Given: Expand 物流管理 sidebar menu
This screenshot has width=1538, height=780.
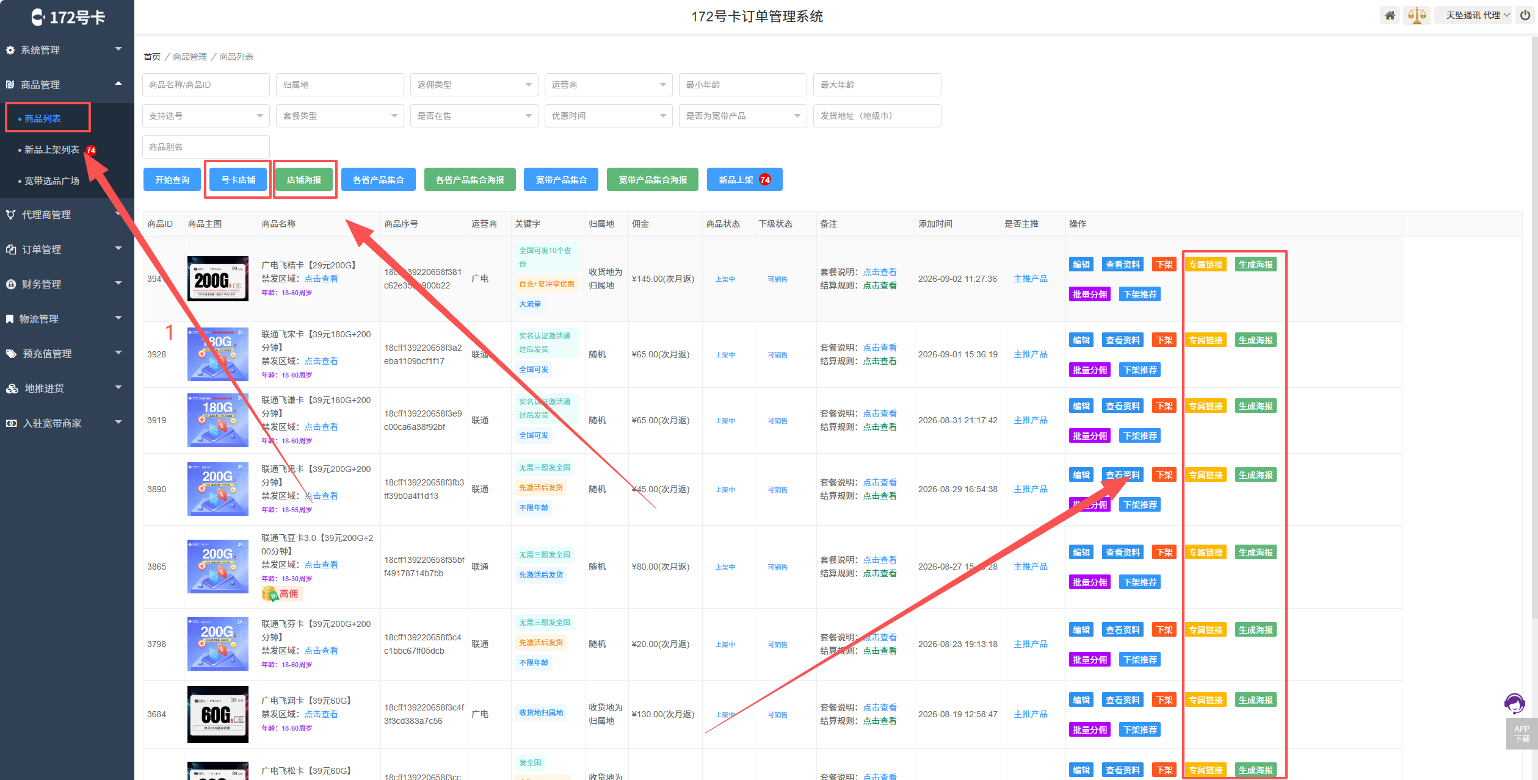Looking at the screenshot, I should (x=67, y=319).
